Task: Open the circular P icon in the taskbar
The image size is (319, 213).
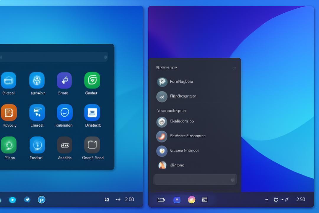Action: coord(42,200)
